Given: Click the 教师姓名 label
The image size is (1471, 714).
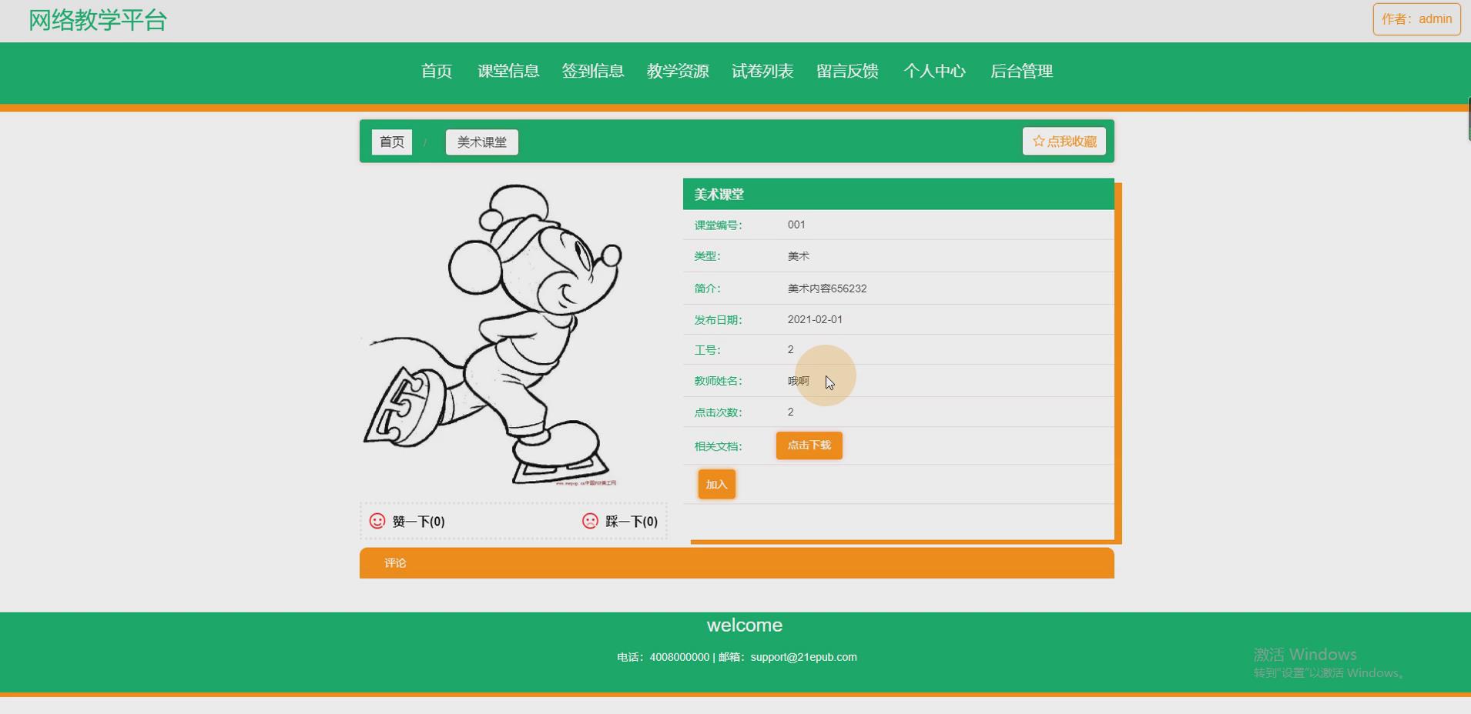Looking at the screenshot, I should [x=718, y=381].
